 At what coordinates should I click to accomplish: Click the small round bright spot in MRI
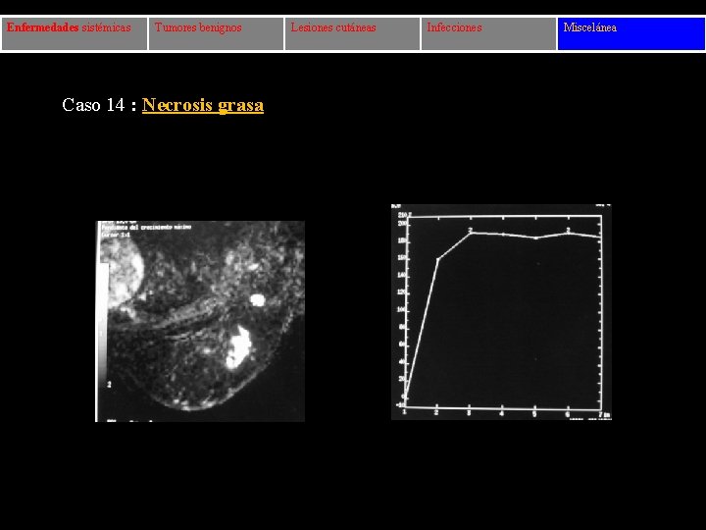[x=257, y=299]
